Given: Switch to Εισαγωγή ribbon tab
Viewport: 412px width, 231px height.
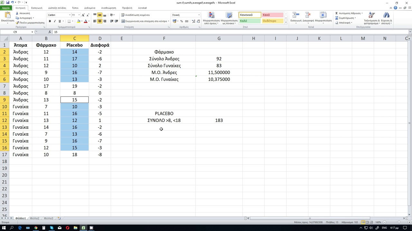Looking at the screenshot, I should pyautogui.click(x=37, y=8).
